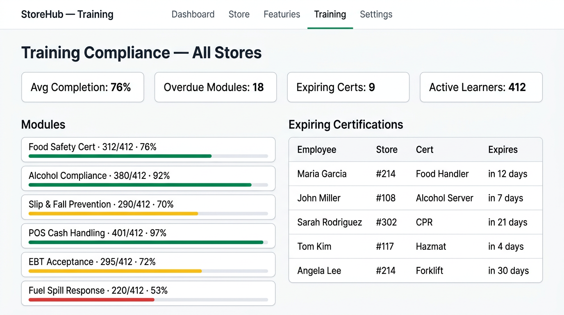Select employee Maria Garcia
The width and height of the screenshot is (564, 315).
pyautogui.click(x=322, y=174)
